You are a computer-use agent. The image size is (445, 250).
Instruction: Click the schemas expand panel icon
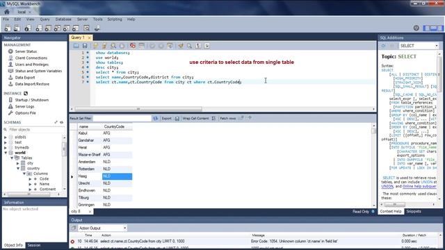point(56,122)
